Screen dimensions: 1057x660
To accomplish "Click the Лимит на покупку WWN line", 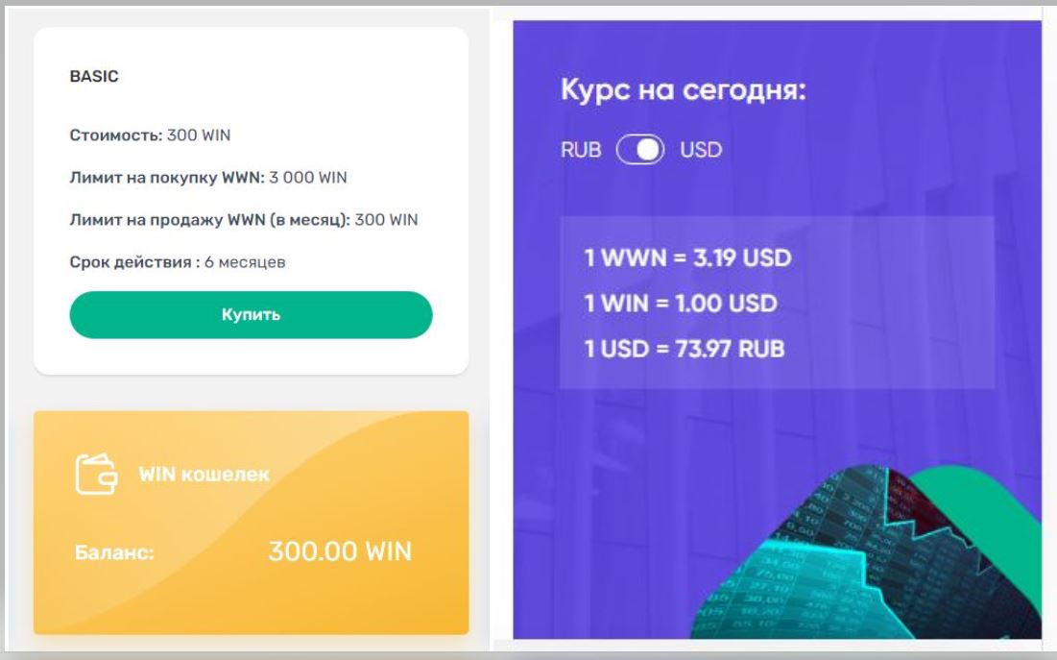I will (208, 178).
